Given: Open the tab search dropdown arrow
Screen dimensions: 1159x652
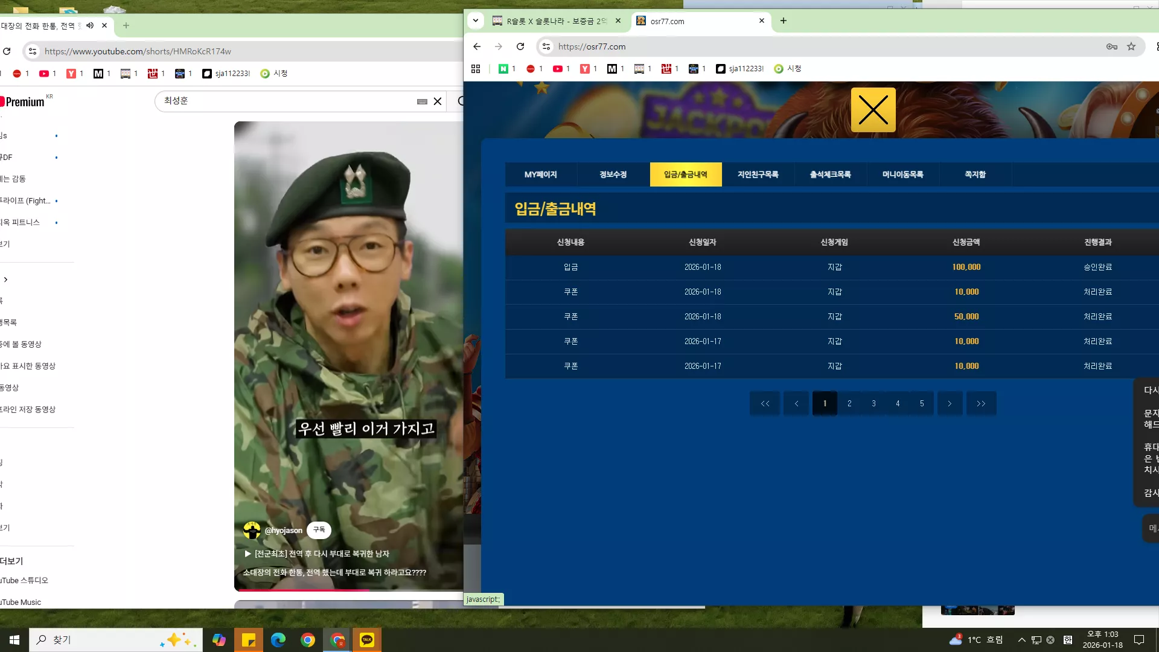Looking at the screenshot, I should 476,21.
